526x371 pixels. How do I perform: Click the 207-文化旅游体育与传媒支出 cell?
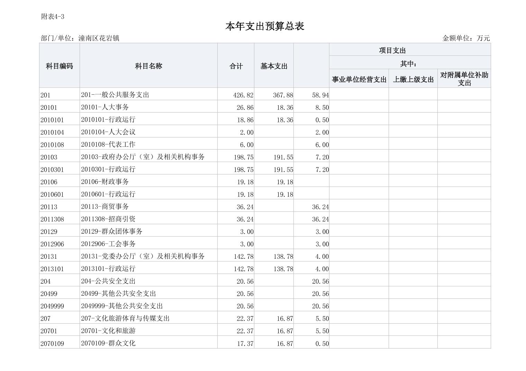[125, 318]
